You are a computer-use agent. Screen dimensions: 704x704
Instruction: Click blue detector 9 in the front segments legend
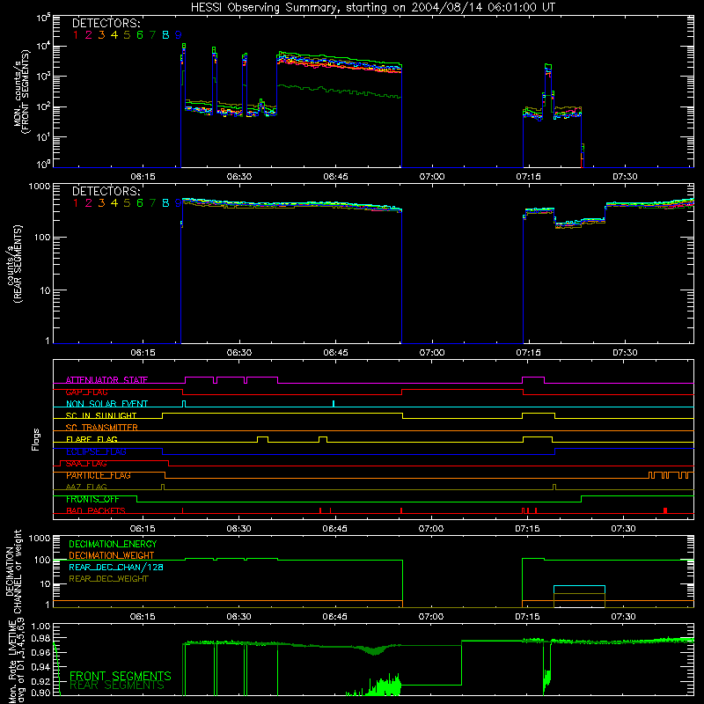pos(179,35)
